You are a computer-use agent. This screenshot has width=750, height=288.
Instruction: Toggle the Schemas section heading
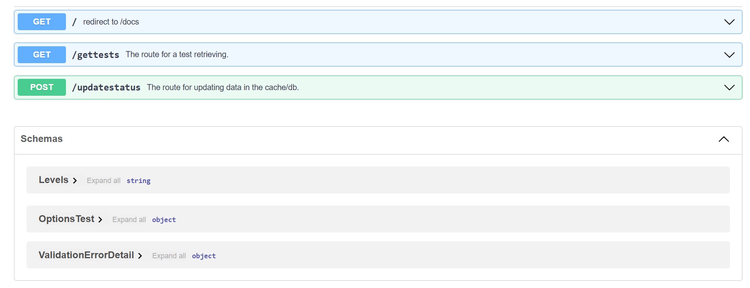42,139
